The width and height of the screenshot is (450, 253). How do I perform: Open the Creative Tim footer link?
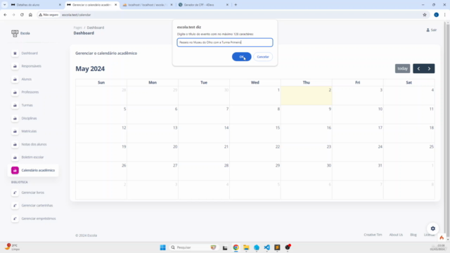(x=373, y=235)
